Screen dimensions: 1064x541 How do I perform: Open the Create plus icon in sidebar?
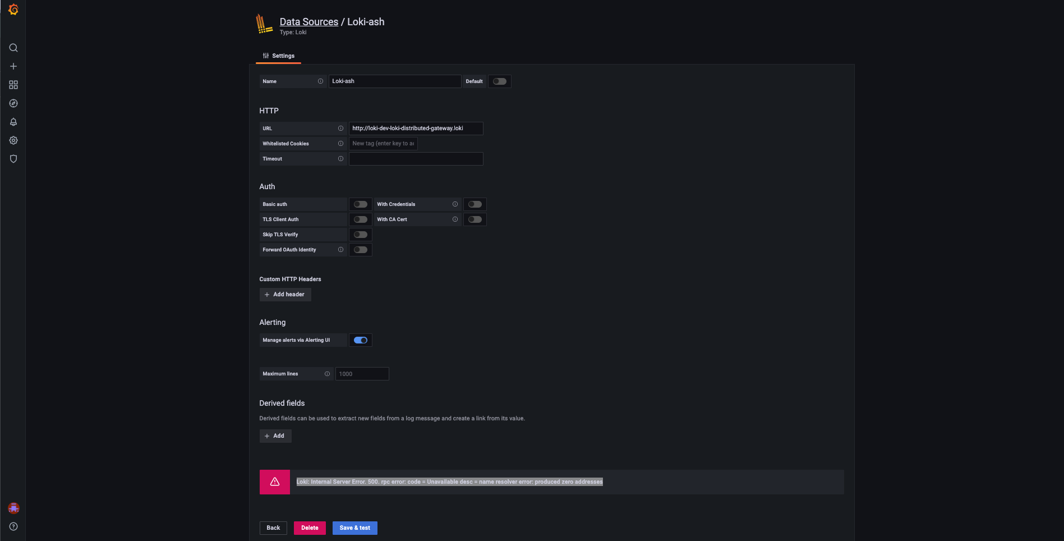[13, 66]
